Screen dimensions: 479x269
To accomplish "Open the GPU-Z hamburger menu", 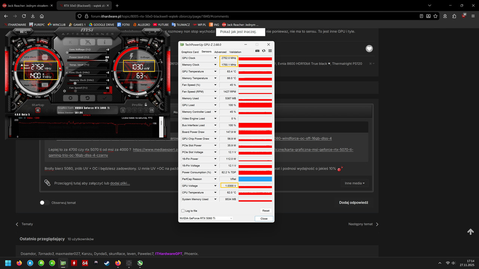I will [x=270, y=51].
